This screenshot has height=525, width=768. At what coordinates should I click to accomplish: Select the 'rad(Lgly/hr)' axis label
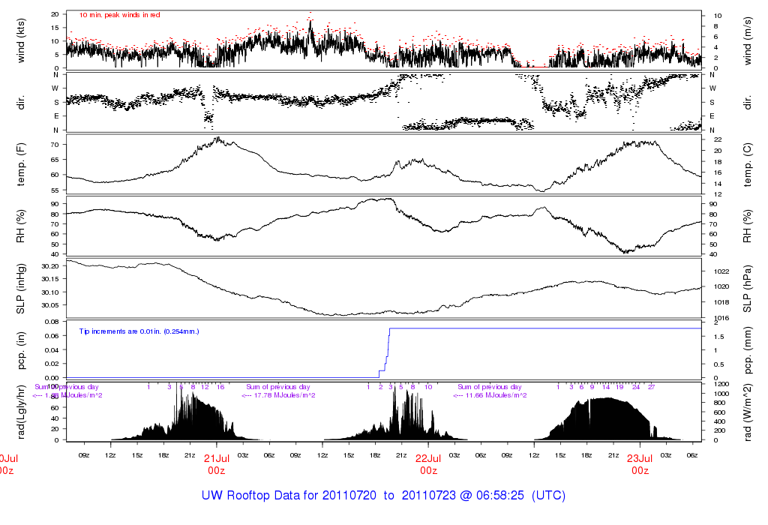pos(20,412)
